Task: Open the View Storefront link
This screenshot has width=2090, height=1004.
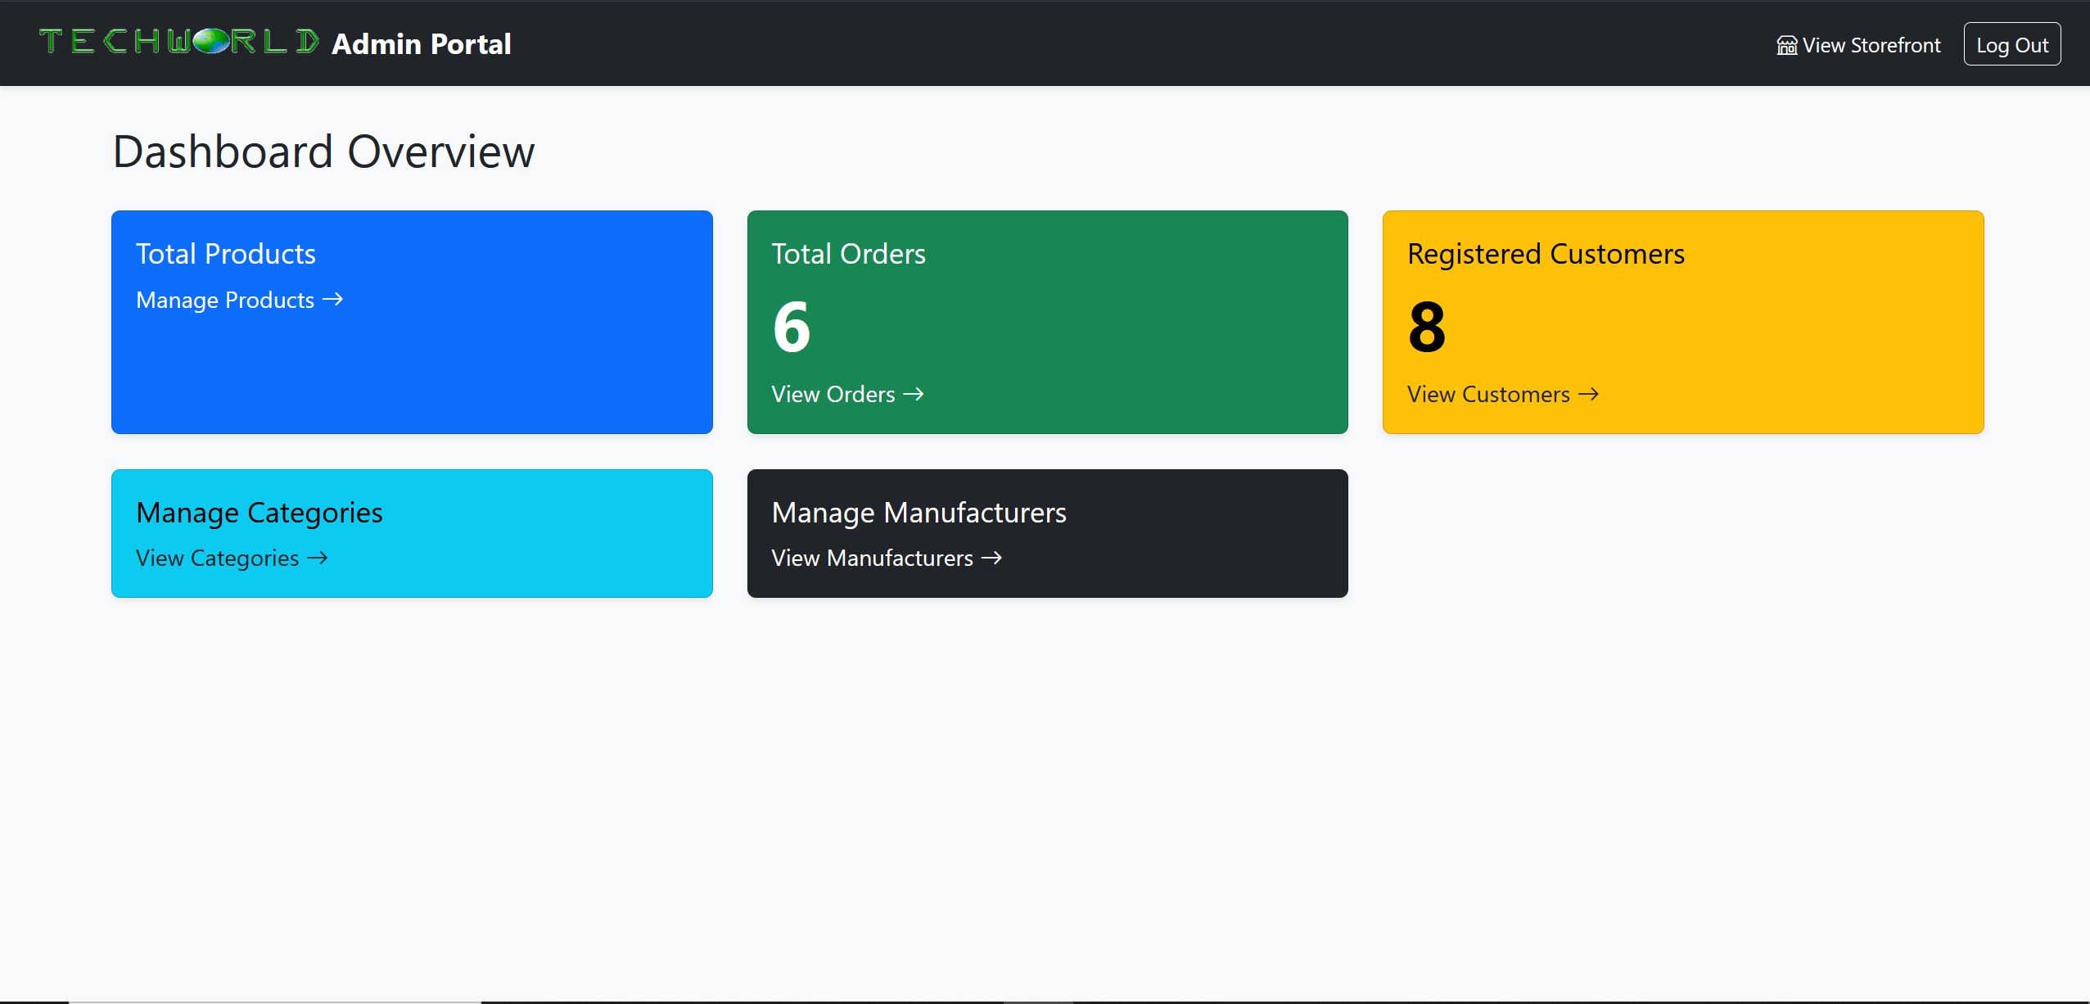Action: pos(1858,45)
